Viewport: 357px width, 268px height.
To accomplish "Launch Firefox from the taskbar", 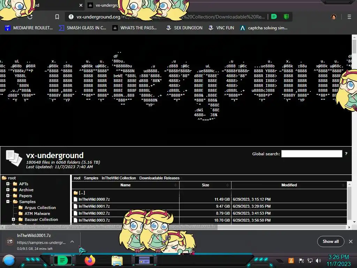I will click(90, 260).
